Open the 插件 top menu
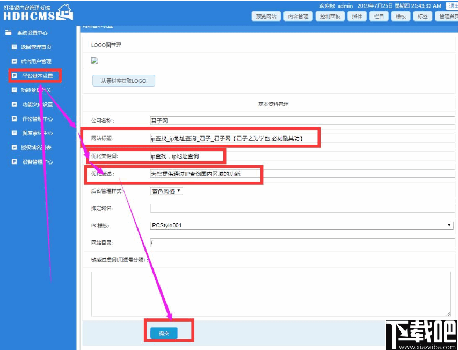 357,16
